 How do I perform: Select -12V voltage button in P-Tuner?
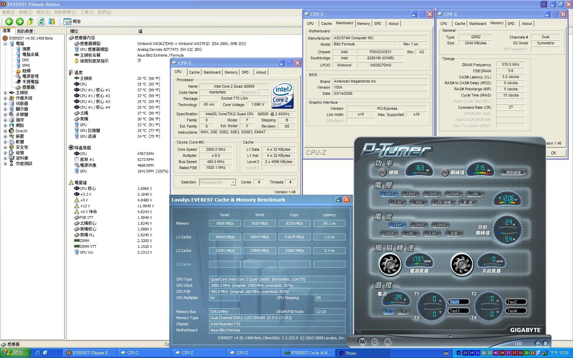click(x=418, y=203)
